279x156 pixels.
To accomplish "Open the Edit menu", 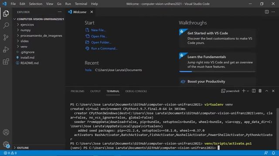I will coord(22,4).
